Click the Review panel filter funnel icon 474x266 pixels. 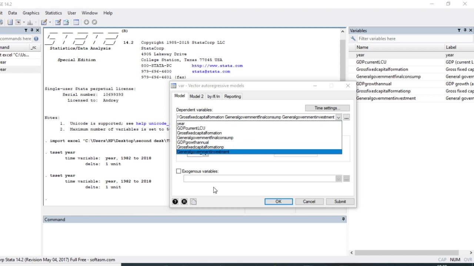pyautogui.click(x=26, y=30)
